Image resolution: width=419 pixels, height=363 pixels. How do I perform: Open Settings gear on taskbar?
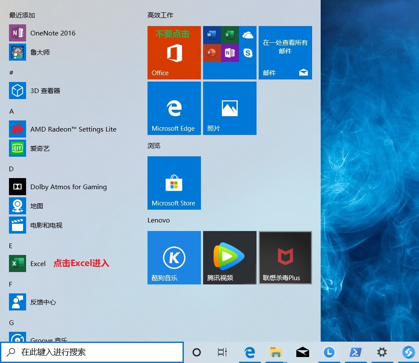click(x=382, y=352)
